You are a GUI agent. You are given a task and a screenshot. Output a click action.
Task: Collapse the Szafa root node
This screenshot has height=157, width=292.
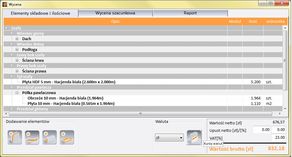click(6, 28)
